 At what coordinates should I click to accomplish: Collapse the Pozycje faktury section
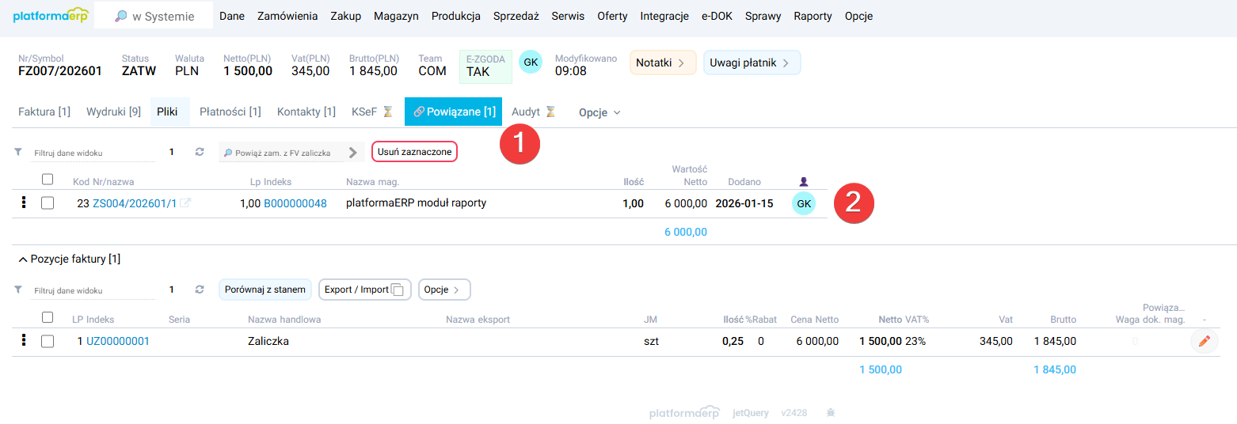click(22, 259)
